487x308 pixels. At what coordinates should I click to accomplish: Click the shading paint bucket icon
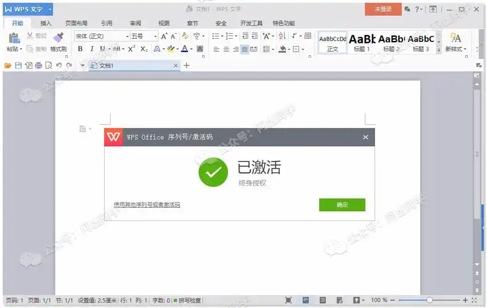pyautogui.click(x=282, y=49)
